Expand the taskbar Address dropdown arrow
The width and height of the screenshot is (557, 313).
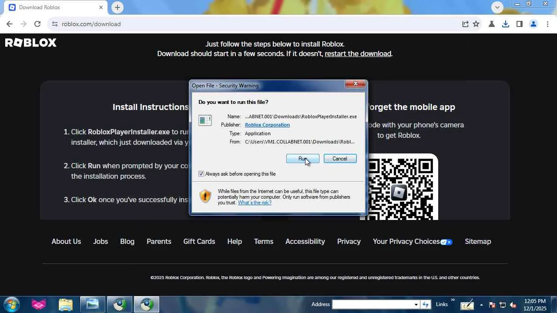tap(416, 304)
